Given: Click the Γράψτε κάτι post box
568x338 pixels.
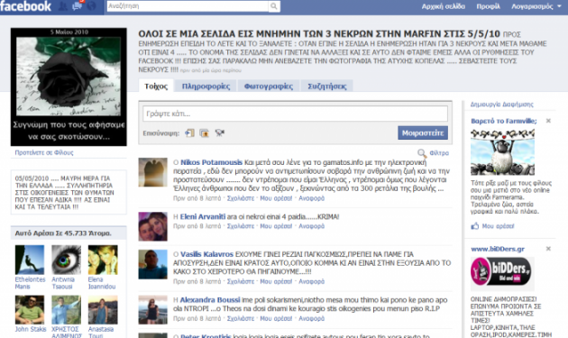Looking at the screenshot, I should click(295, 114).
